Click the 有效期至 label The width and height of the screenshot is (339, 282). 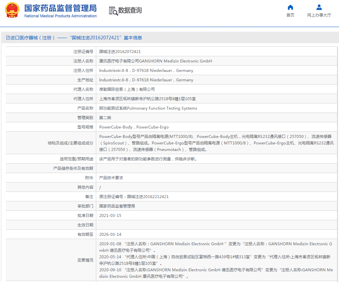(85, 235)
